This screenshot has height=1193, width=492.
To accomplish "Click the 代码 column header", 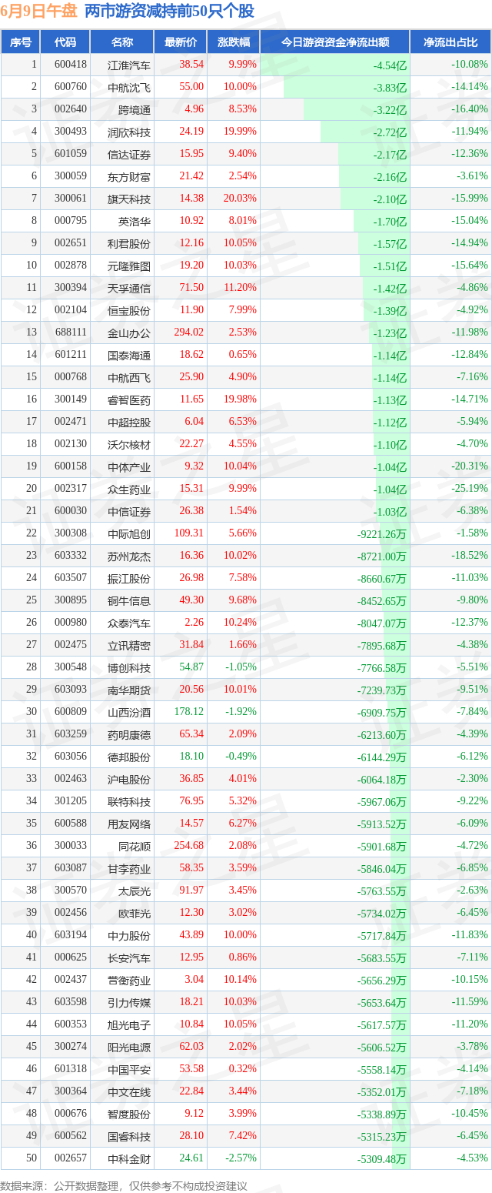I will [x=65, y=42].
